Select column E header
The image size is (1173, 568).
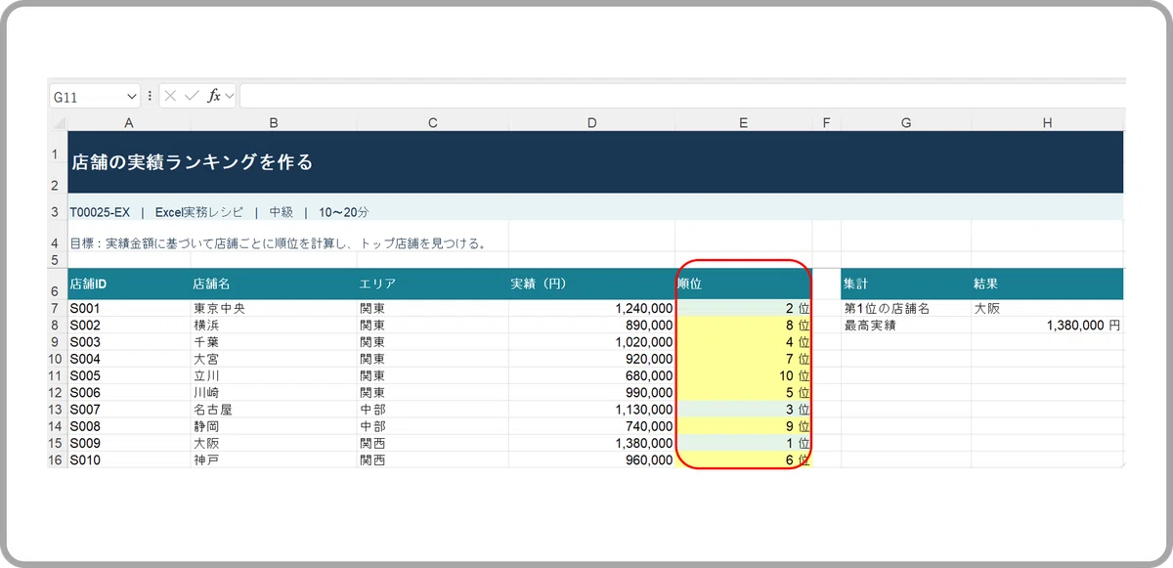(x=744, y=123)
